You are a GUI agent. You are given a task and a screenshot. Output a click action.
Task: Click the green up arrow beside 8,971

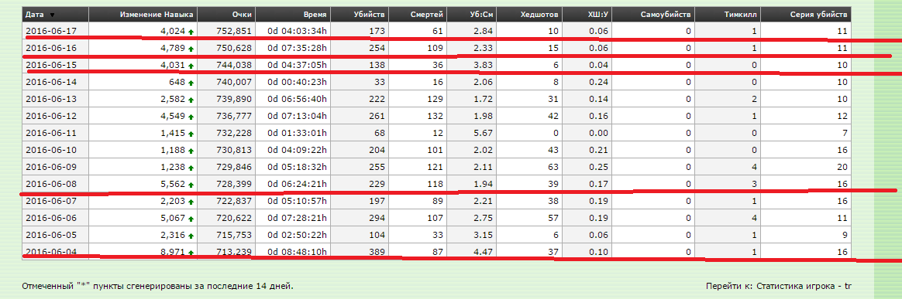[x=191, y=253]
